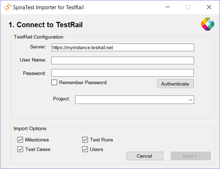Uncheck the Test Cases import option
The width and height of the screenshot is (220, 169).
coord(20,149)
